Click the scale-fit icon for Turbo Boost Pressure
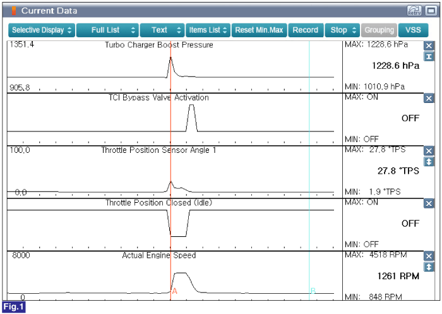 pos(429,57)
